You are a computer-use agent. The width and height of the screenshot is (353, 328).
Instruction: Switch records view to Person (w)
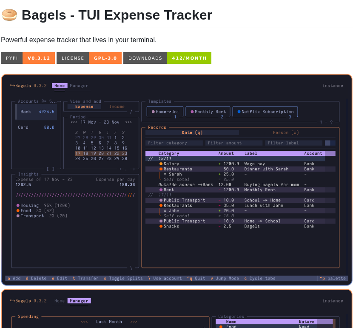click(x=286, y=132)
